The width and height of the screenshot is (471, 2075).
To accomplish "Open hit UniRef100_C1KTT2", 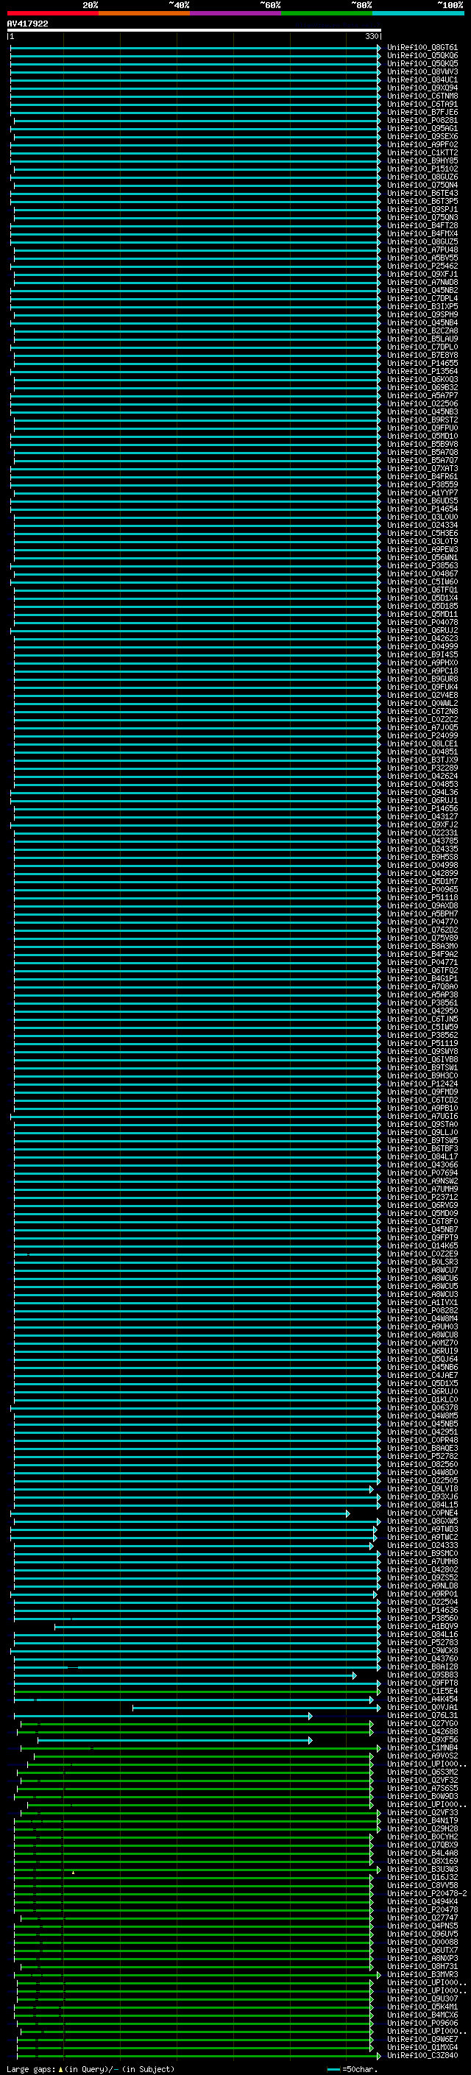I will pyautogui.click(x=422, y=152).
